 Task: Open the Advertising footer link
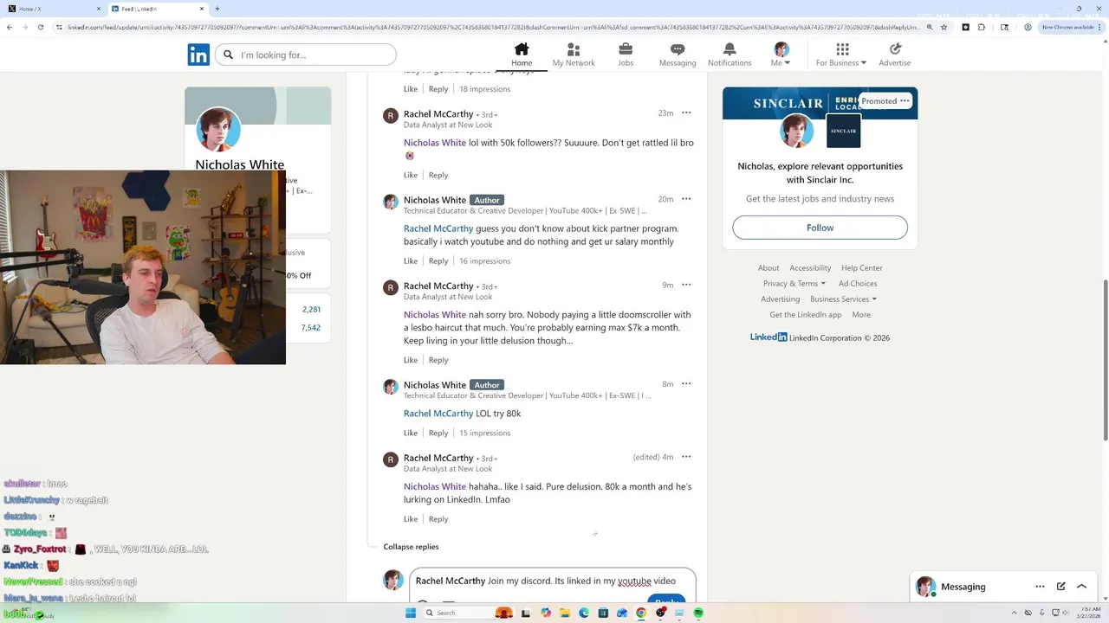coord(780,299)
